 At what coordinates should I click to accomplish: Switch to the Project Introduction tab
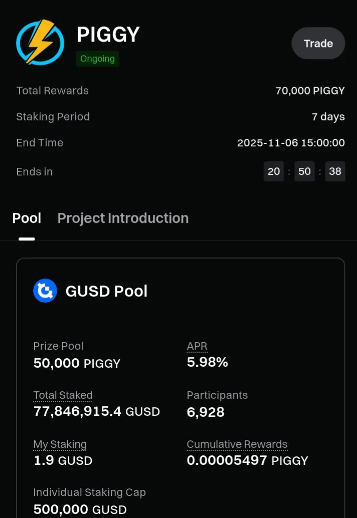(123, 218)
